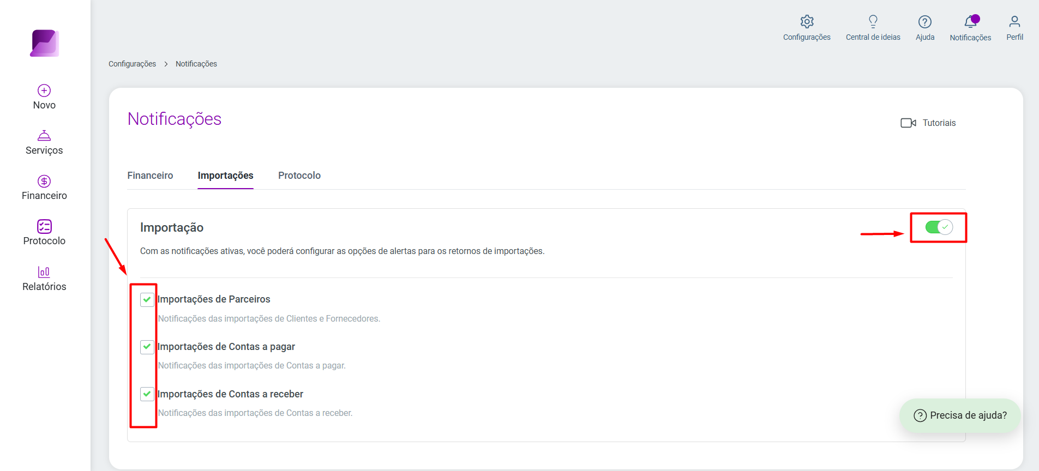
Task: Open Protocolo checklist icon in sidebar
Action: [44, 226]
